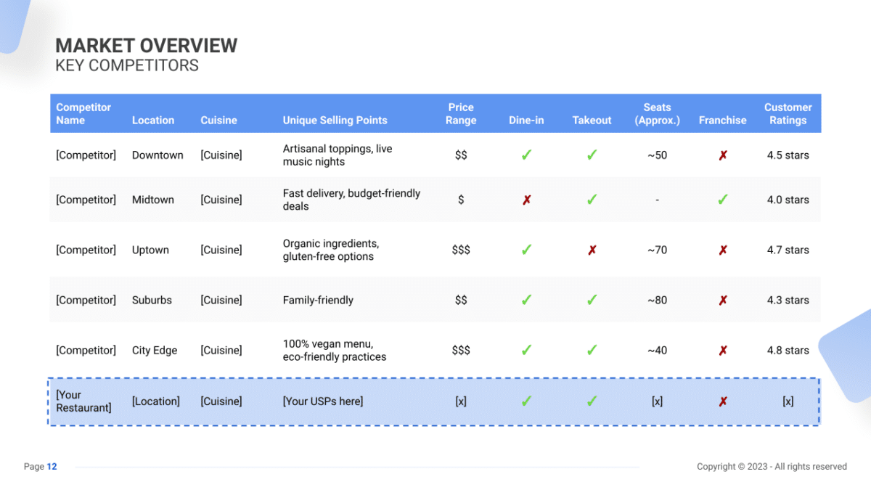Image resolution: width=871 pixels, height=490 pixels.
Task: Click the green Dine-in checkmark for the Downtown competitor
Action: 526,155
